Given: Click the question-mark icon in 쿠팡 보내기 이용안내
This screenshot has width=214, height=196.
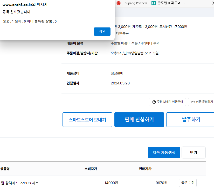Looking at the screenshot, I should pos(153,102).
